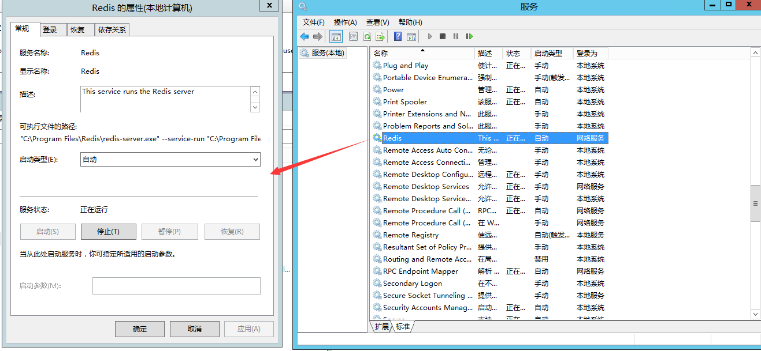Click the Stop Service square icon
Image resolution: width=761 pixels, height=351 pixels.
443,36
